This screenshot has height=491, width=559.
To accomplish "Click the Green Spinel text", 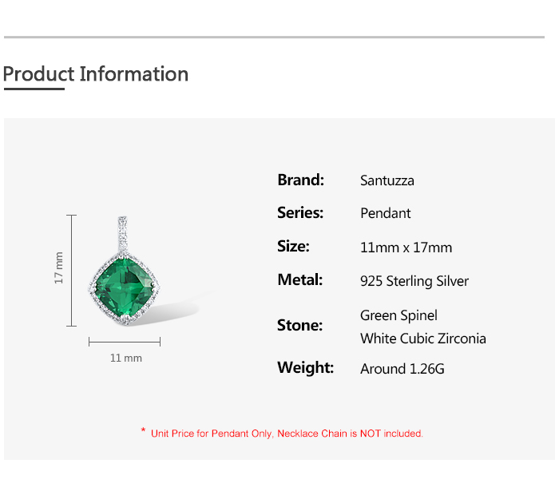I will (398, 315).
